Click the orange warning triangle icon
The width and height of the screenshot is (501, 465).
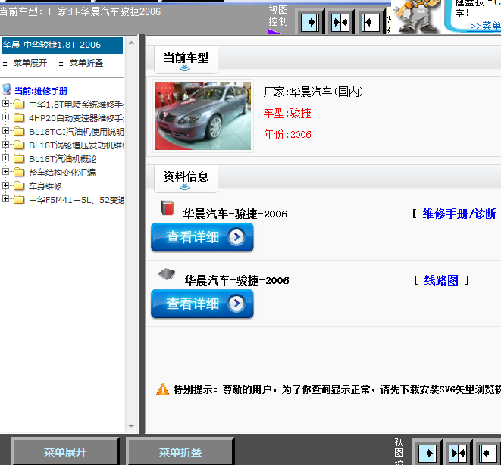tap(163, 389)
